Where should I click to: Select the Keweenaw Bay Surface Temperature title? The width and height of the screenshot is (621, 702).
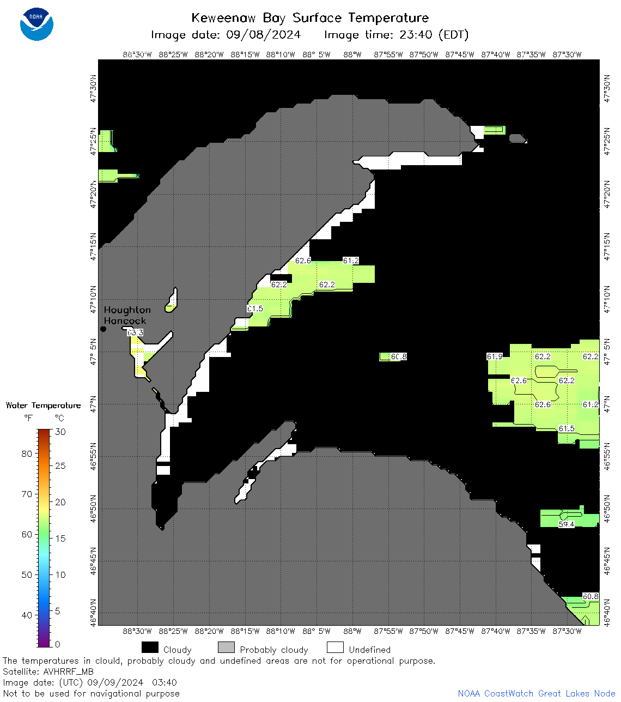[x=310, y=17]
